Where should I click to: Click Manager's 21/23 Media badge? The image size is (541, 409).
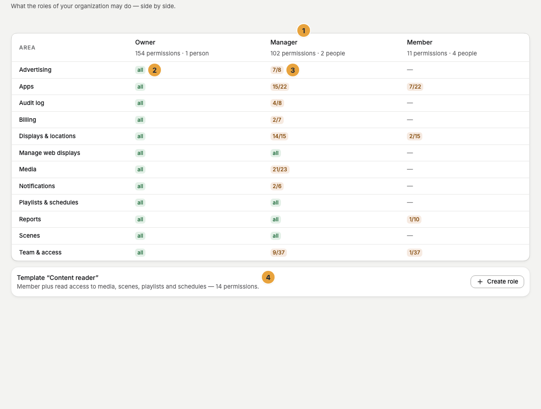tap(280, 170)
